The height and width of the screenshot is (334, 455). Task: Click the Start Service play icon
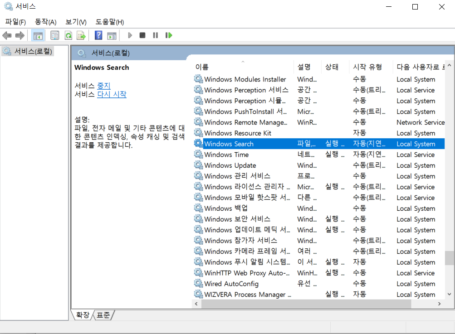(x=130, y=35)
